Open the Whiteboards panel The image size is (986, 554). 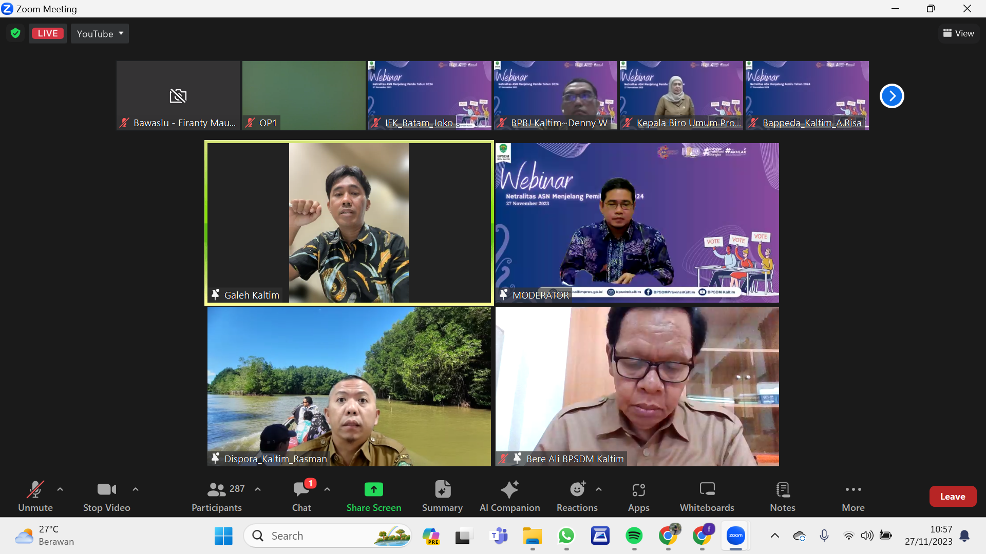coord(707,495)
